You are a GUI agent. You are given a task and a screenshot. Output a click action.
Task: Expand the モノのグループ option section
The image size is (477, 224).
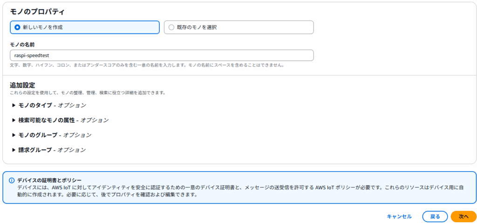tap(52, 135)
